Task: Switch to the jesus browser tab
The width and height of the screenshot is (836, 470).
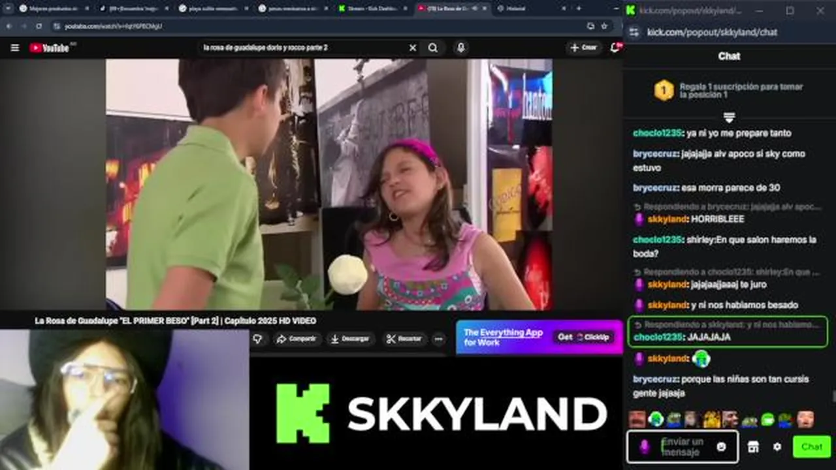Action: (x=287, y=8)
